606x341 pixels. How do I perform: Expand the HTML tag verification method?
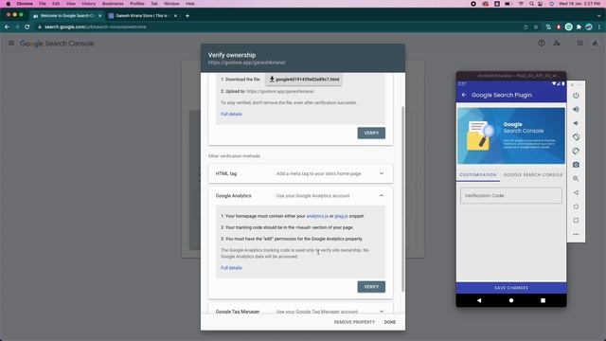(x=301, y=173)
